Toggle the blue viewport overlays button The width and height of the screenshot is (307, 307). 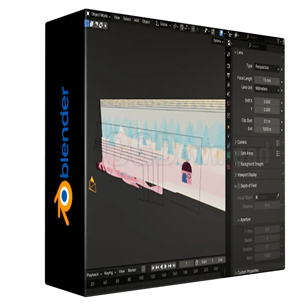click(x=221, y=33)
